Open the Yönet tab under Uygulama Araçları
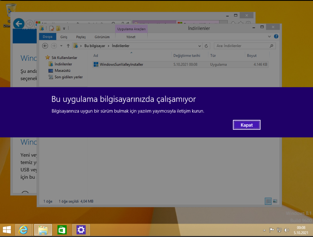The height and width of the screenshot is (237, 313). 131,37
